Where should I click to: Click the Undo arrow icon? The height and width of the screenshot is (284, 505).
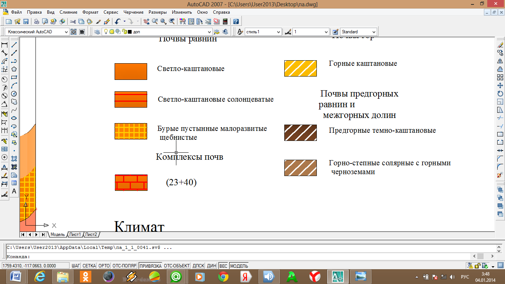pos(118,21)
